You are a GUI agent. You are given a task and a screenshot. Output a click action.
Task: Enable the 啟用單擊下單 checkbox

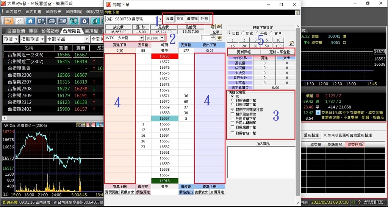tap(232, 119)
